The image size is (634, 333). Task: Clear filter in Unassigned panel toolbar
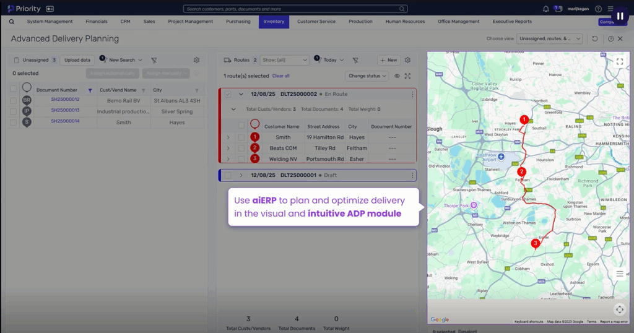(154, 60)
